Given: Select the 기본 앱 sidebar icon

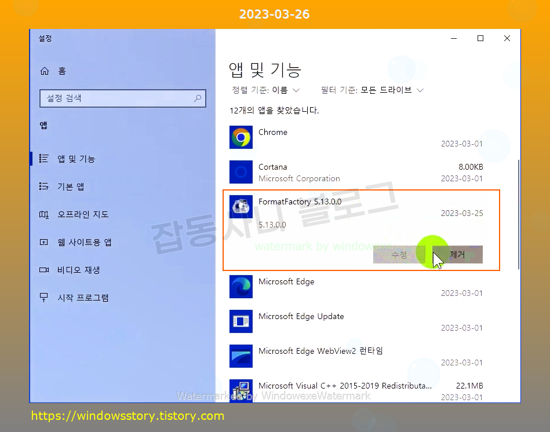Looking at the screenshot, I should [44, 186].
